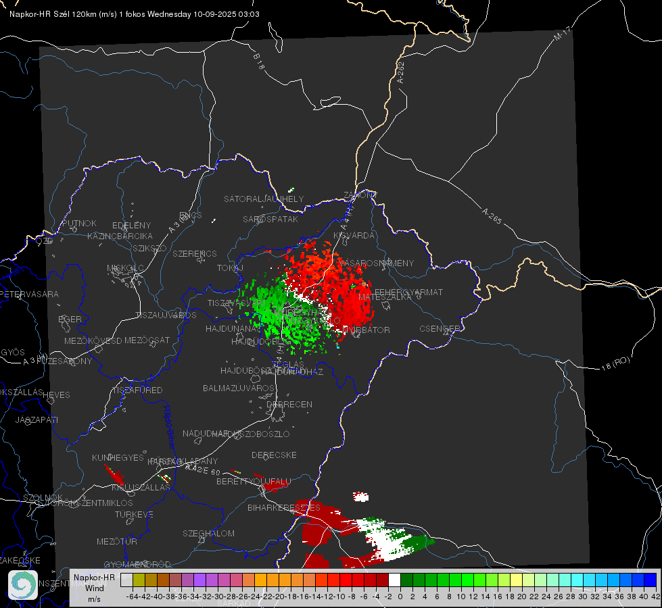Click the SÁROSPATAK label

click(x=270, y=219)
